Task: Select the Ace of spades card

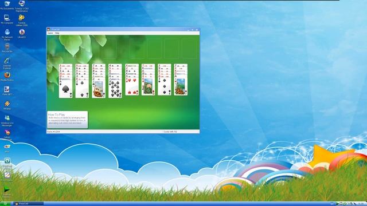Action: click(x=65, y=89)
